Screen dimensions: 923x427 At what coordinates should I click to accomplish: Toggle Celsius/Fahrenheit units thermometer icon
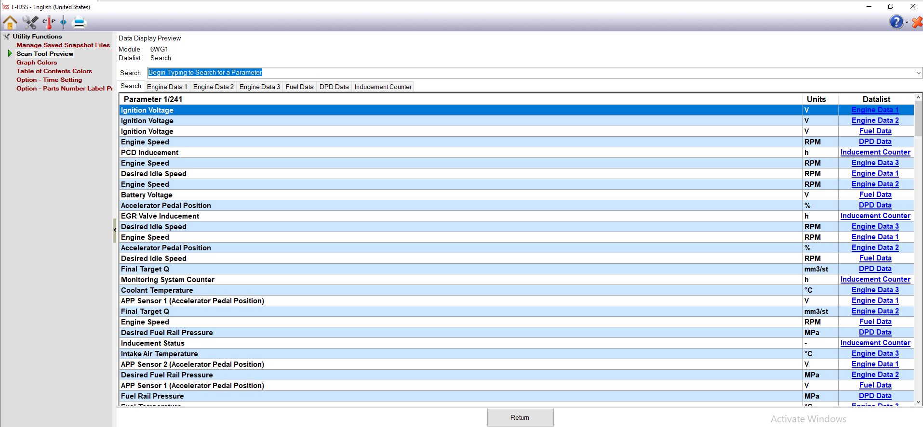point(49,22)
